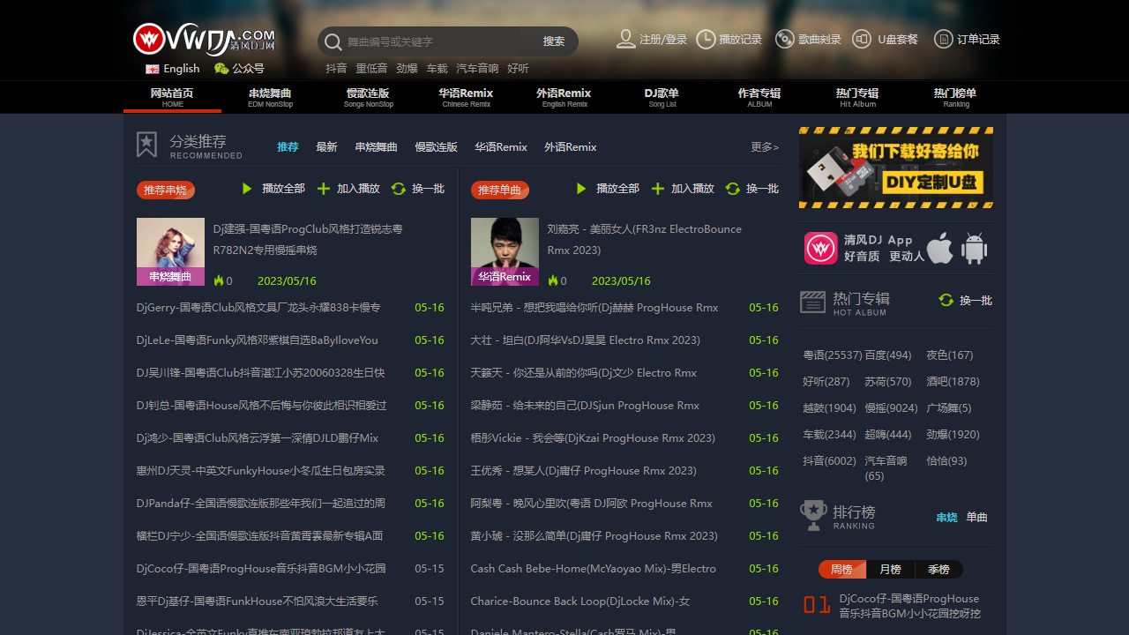Open the 作者专辑 ALBUM tab
Image resolution: width=1129 pixels, height=635 pixels.
tap(759, 97)
